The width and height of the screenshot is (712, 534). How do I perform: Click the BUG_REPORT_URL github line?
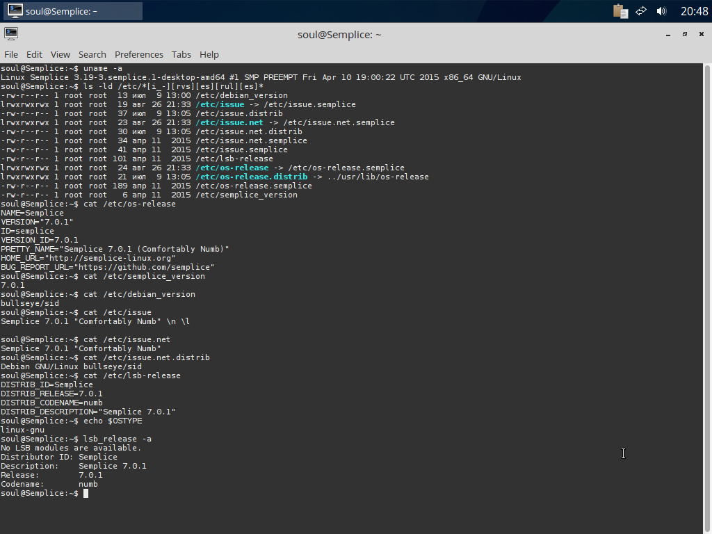108,267
